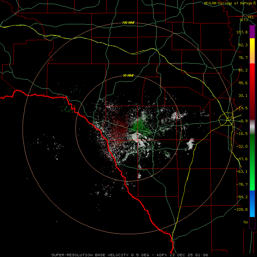
Task: Click the -78.7 velocity scale value
Action: (242, 184)
